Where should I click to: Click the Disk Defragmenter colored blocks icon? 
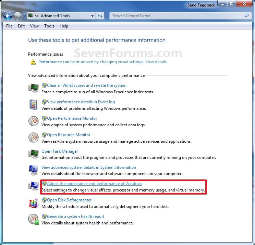(x=34, y=203)
